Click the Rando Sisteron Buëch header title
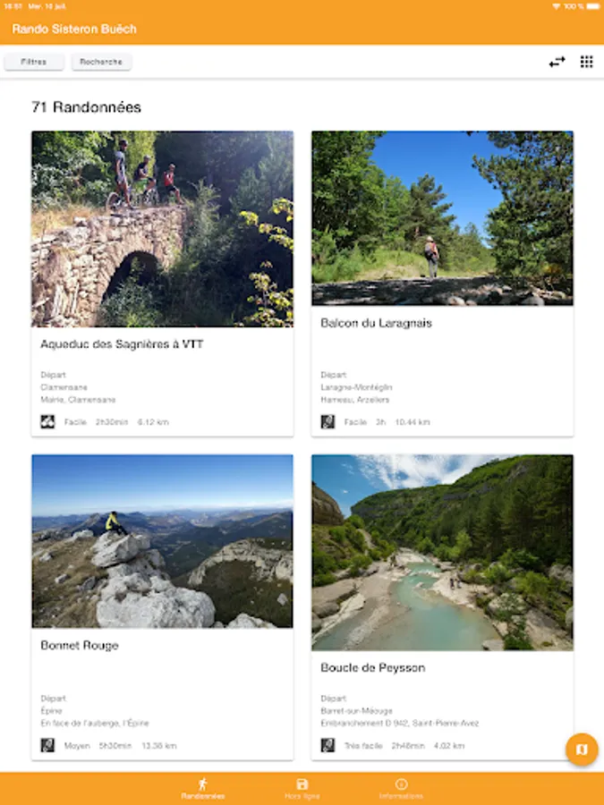Image resolution: width=604 pixels, height=805 pixels. (x=74, y=29)
